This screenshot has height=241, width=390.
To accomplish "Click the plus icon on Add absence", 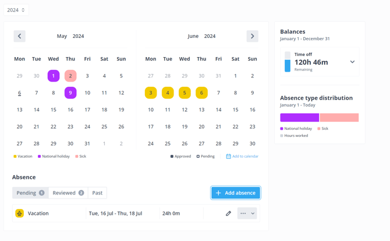I will (218, 193).
